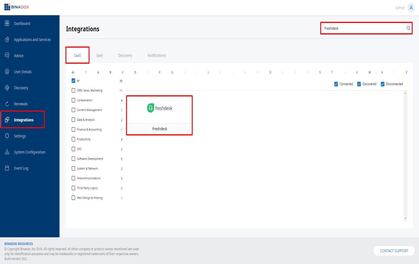The height and width of the screenshot is (264, 419).
Task: Check the Data & Analysis category
Action: coord(74,120)
